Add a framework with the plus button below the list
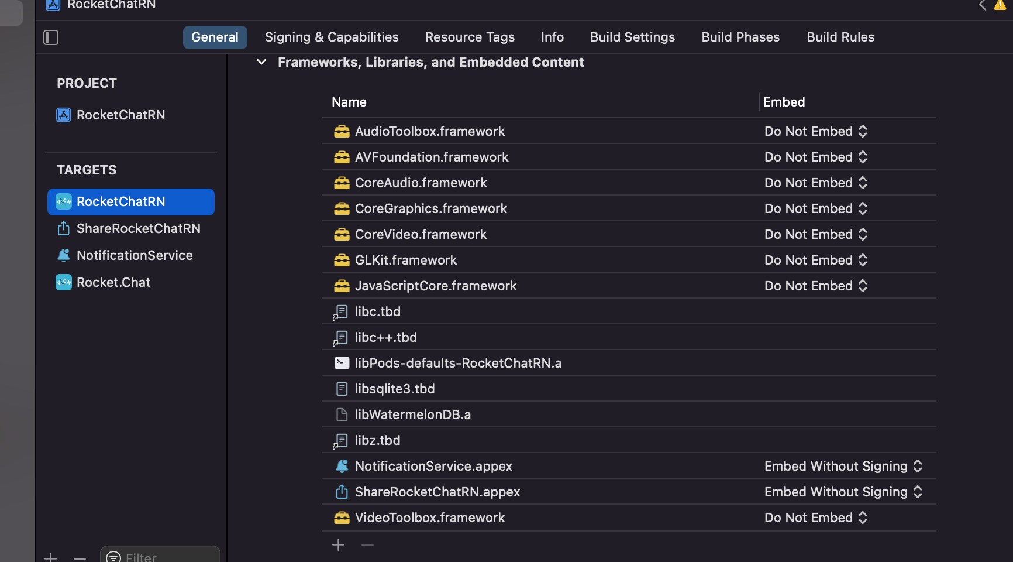The height and width of the screenshot is (562, 1013). 338,545
